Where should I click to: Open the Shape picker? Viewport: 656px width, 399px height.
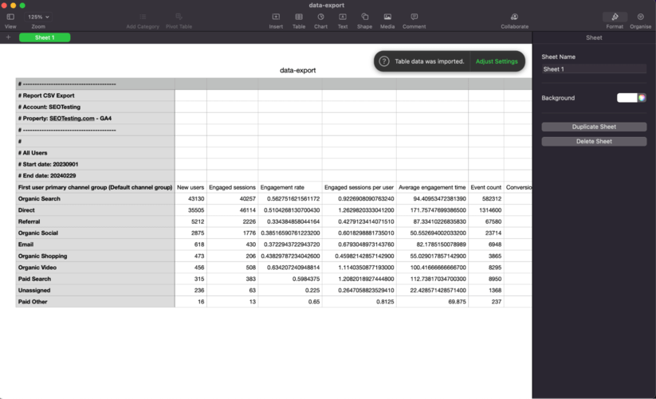point(364,17)
